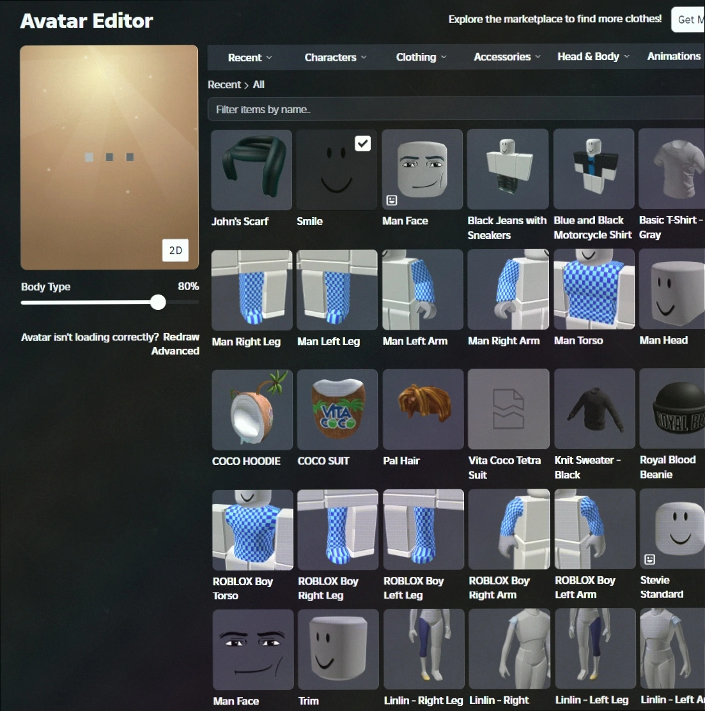Click the Body Type slider handle

click(158, 302)
